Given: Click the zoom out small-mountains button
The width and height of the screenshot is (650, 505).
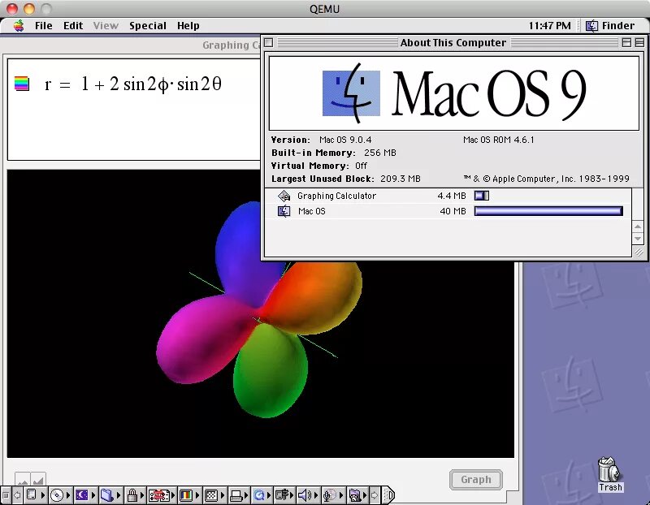Looking at the screenshot, I should (23, 479).
